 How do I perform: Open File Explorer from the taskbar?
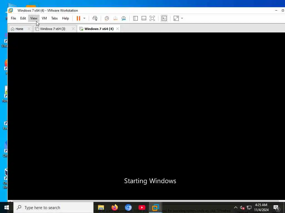tap(101, 207)
